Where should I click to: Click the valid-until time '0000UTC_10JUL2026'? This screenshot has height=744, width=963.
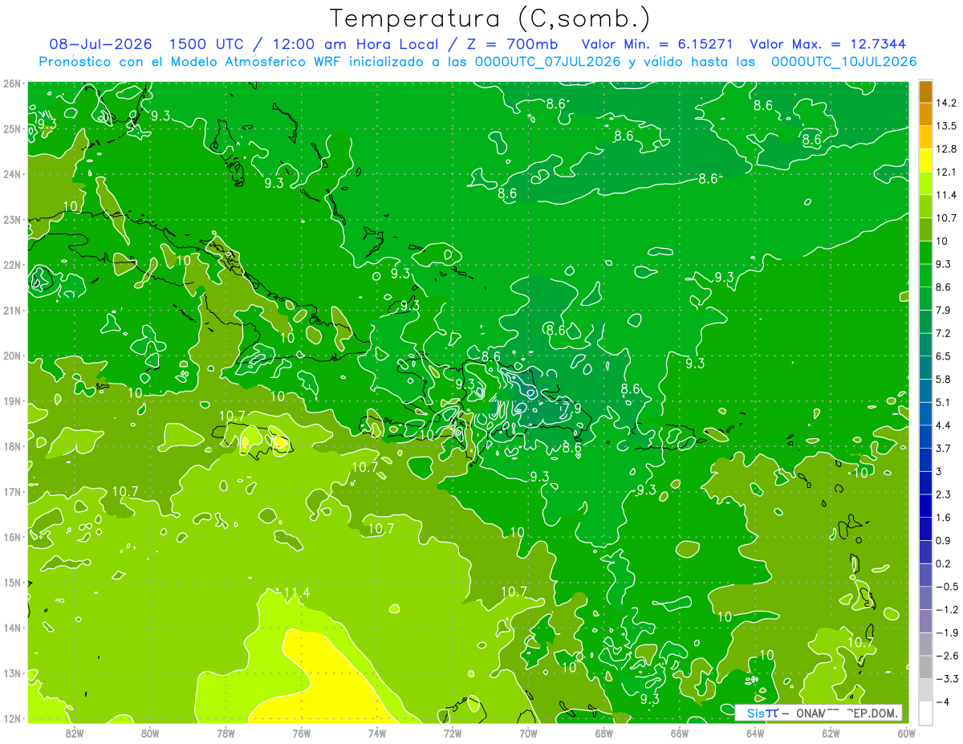click(x=843, y=61)
